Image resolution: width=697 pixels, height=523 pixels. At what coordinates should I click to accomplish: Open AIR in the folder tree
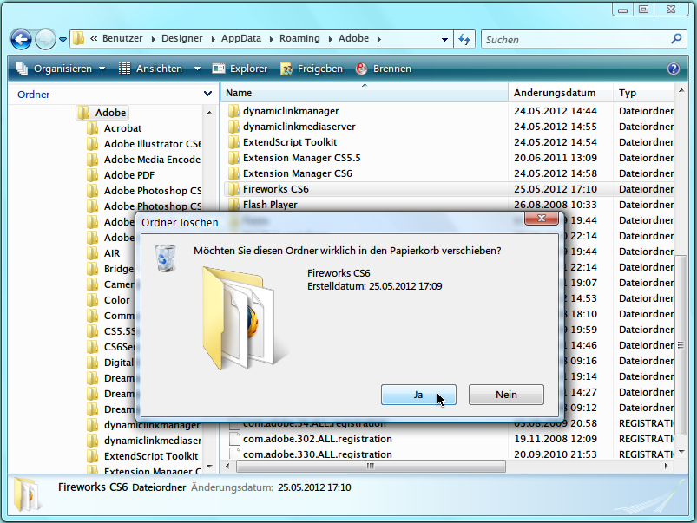(x=112, y=253)
